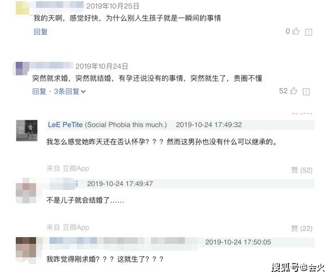333x277 pixels.
Task: Report the October 24 comment using the exclamation icon
Action: point(306,92)
